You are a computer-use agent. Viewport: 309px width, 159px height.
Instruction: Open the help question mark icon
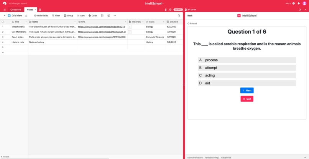click(294, 3)
